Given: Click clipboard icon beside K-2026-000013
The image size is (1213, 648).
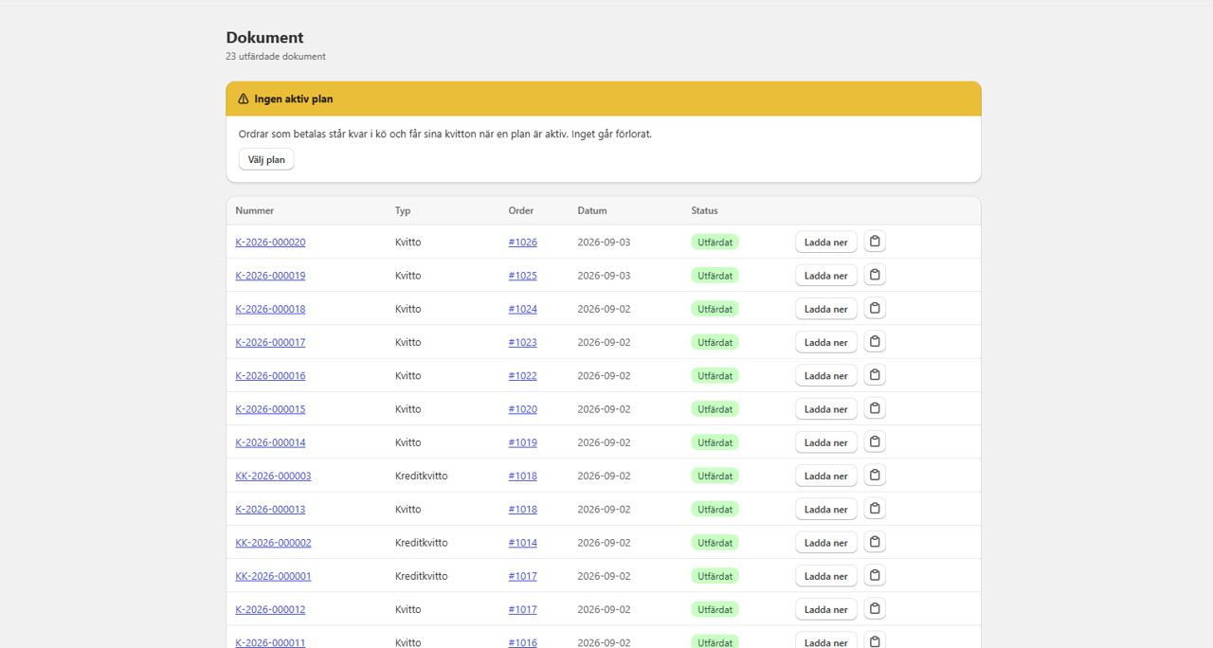Looking at the screenshot, I should click(875, 509).
